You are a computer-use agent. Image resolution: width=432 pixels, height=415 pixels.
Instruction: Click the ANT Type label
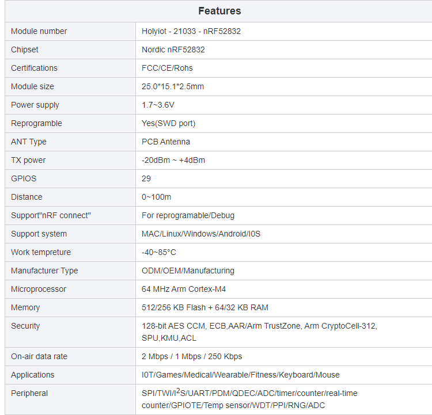pyautogui.click(x=29, y=142)
